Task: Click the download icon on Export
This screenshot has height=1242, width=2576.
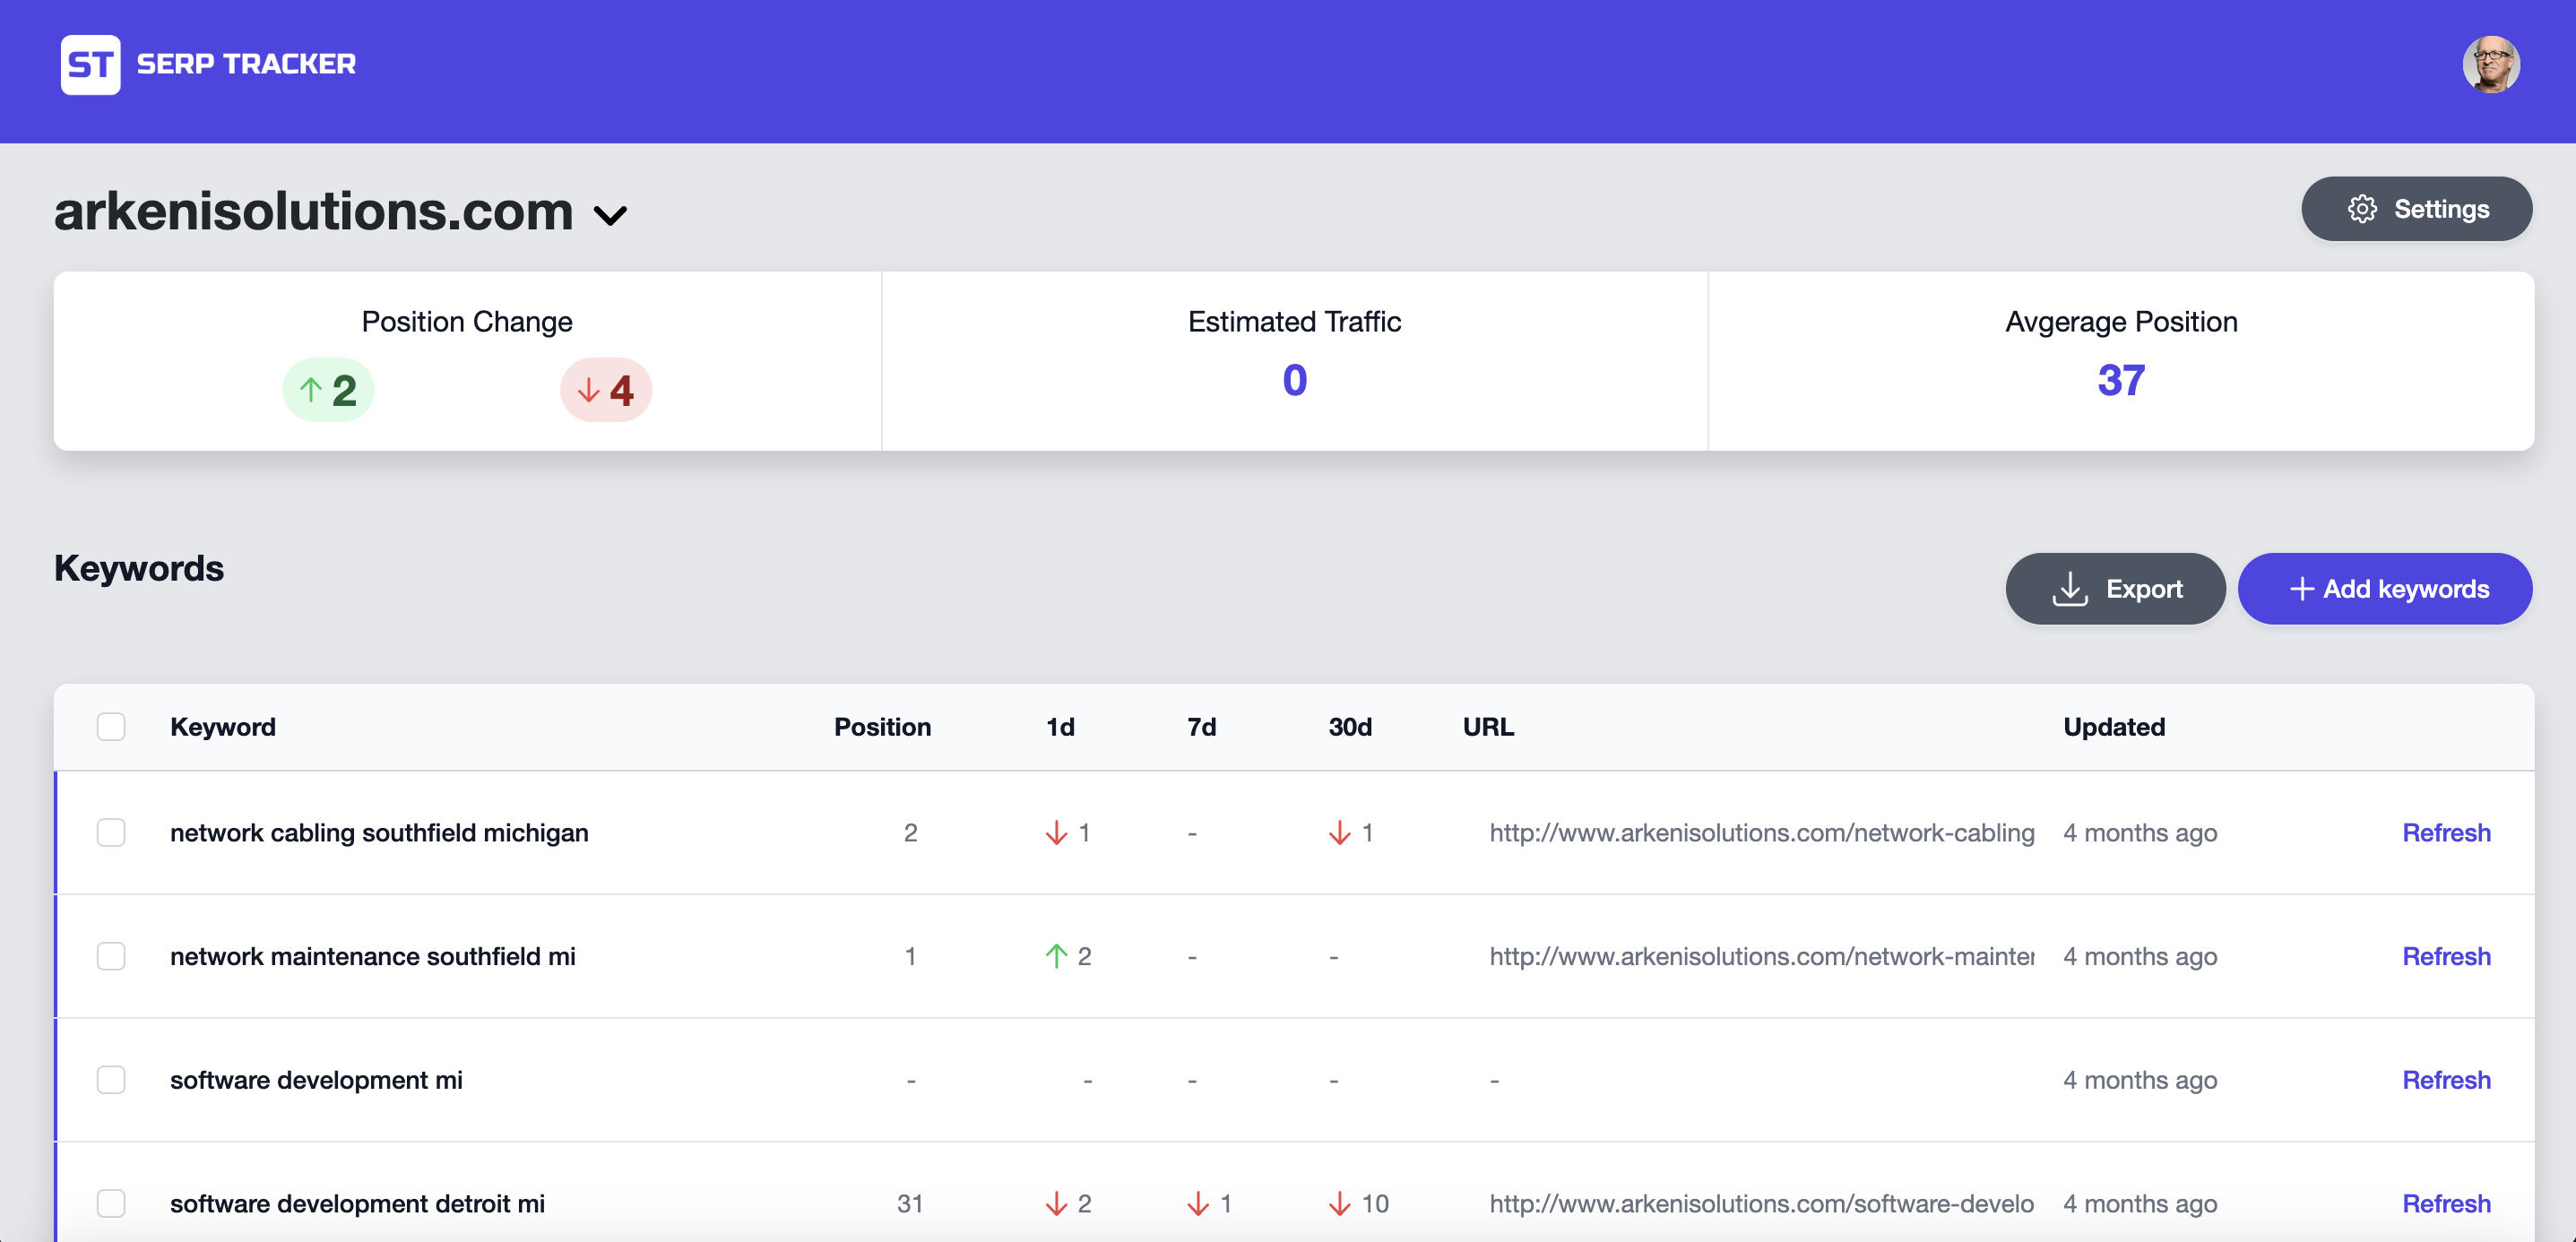Action: click(x=2069, y=589)
